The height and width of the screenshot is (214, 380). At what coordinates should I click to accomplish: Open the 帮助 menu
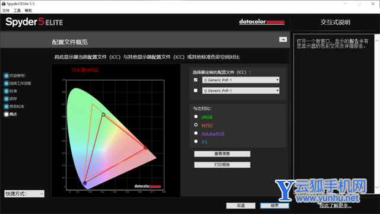[28, 11]
